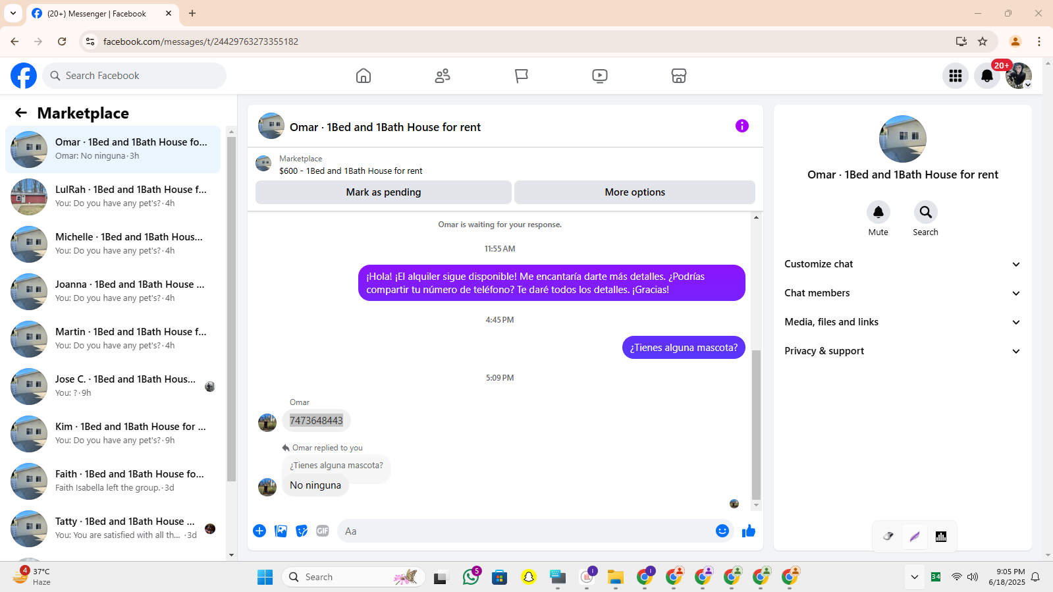
Task: Expand Media, files and links section
Action: pyautogui.click(x=902, y=322)
